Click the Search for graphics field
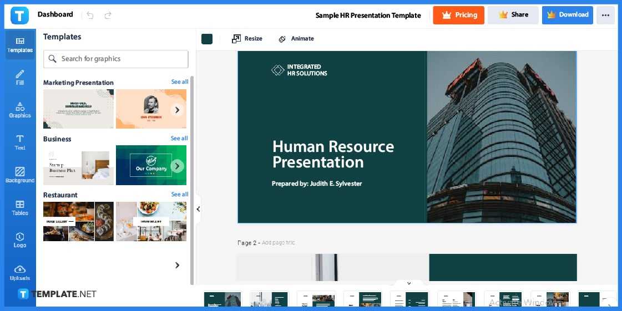Screen dimensions: 622x311 (x=116, y=59)
